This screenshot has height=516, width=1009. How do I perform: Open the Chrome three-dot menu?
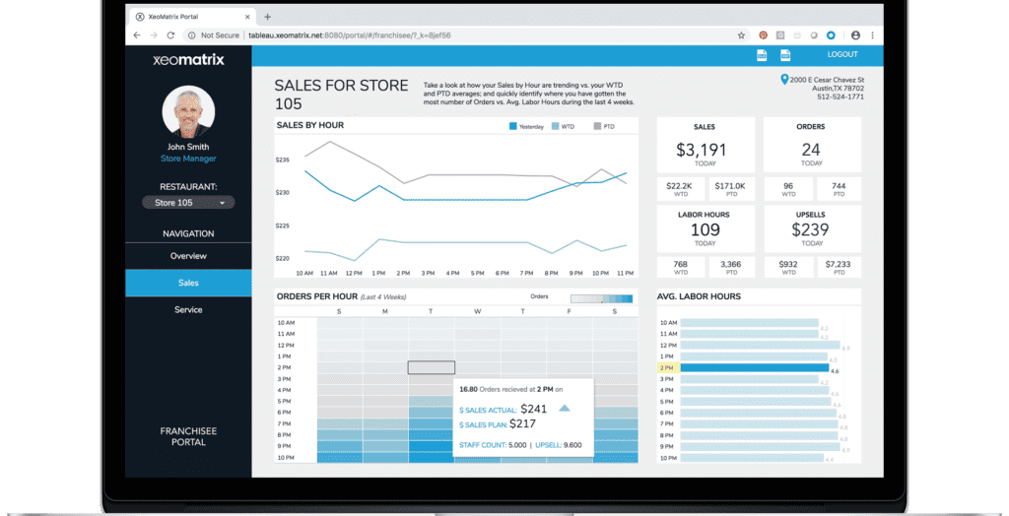[873, 35]
